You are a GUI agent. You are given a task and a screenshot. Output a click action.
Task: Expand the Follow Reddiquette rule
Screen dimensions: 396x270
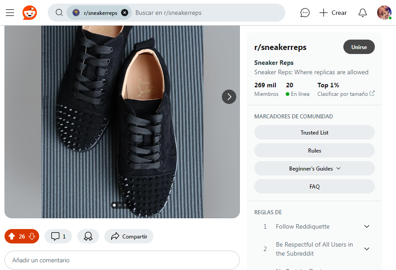pyautogui.click(x=367, y=226)
